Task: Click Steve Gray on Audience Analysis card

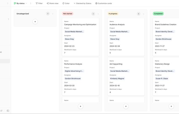Action: (115, 39)
